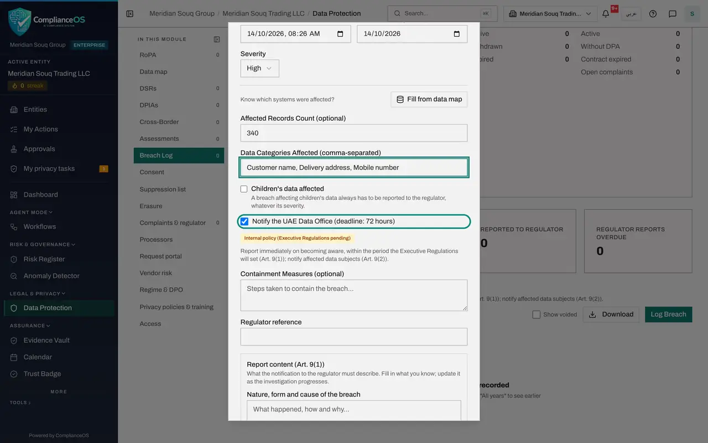Click the My Actions sidebar icon

coord(14,129)
